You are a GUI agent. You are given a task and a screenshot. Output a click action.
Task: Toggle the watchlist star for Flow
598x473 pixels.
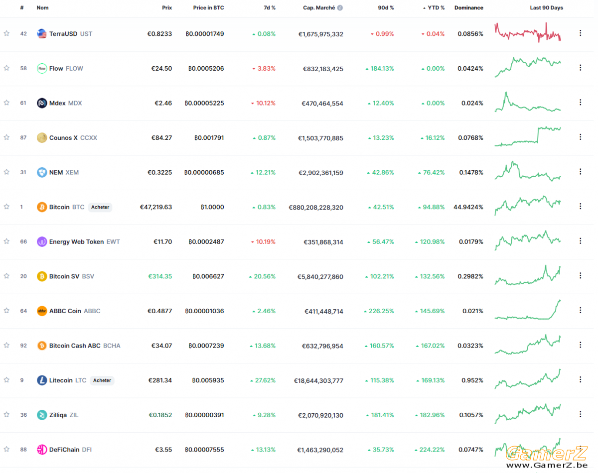click(x=6, y=68)
